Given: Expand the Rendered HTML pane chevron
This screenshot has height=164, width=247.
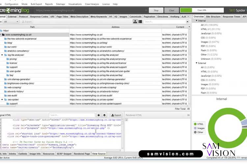Looking at the screenshot, I should point(188,115).
